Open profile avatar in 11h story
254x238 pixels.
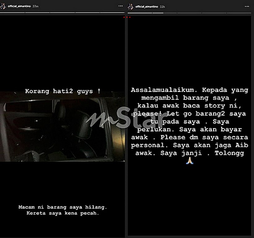click(x=130, y=7)
